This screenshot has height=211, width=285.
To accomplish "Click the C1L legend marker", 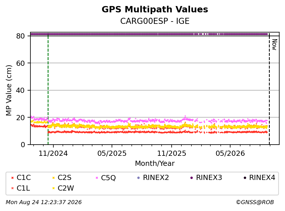I will tap(12, 188).
